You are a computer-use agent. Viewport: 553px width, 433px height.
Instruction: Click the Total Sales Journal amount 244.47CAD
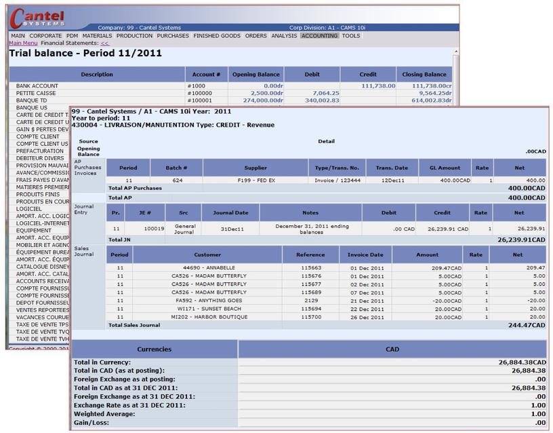[x=527, y=325]
